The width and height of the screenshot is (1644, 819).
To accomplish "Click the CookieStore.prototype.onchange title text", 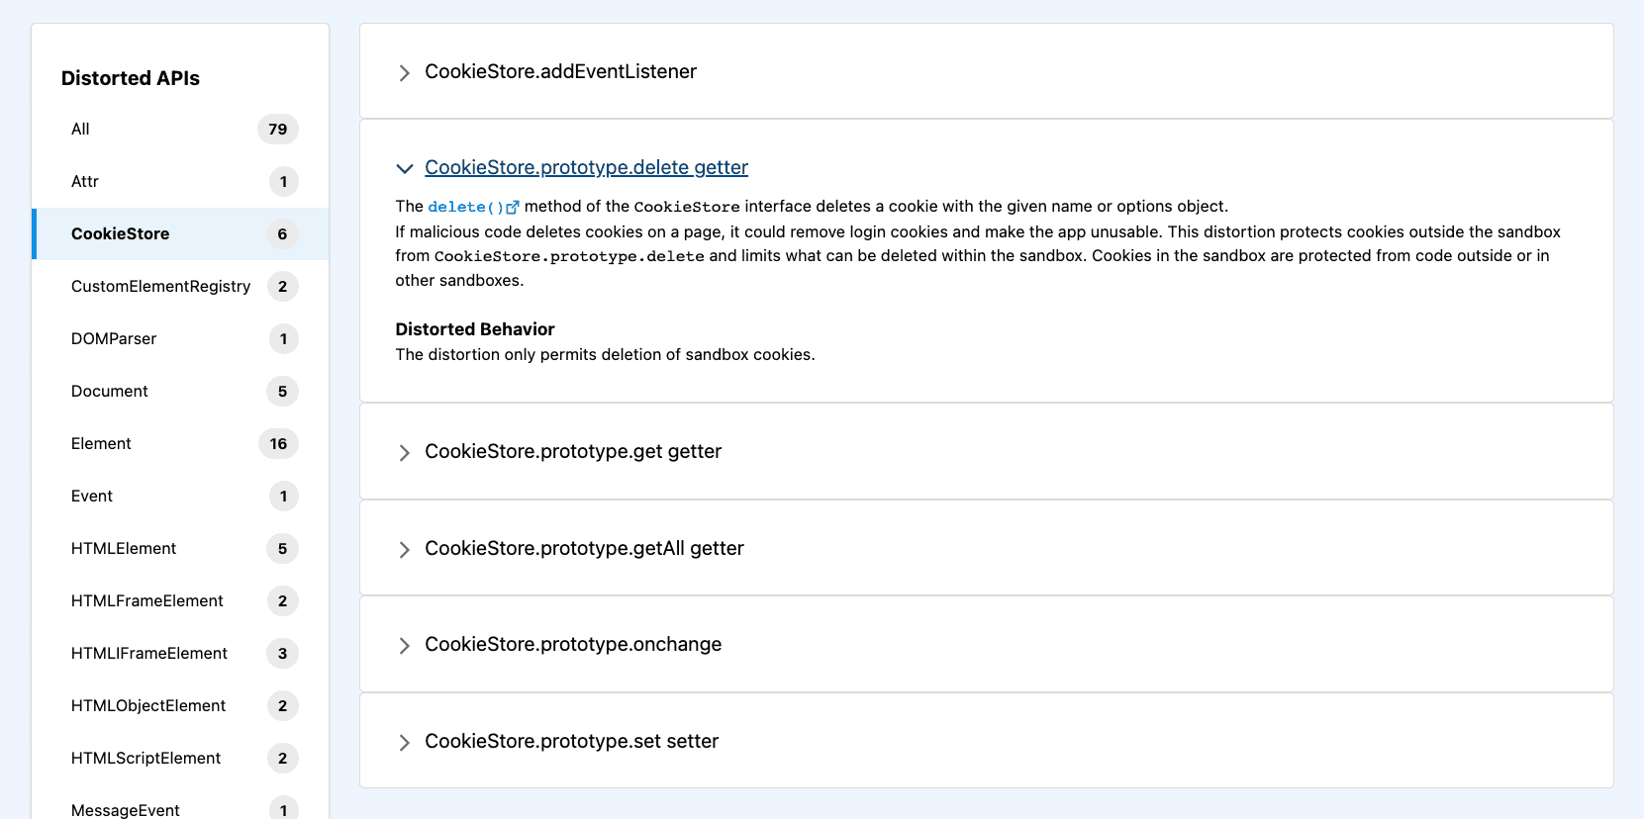I will click(573, 644).
